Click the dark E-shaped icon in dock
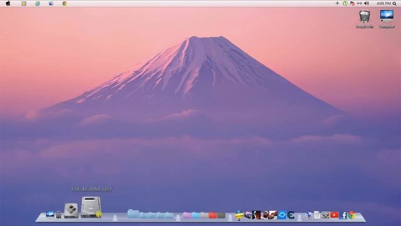401x226 pixels. 291,215
